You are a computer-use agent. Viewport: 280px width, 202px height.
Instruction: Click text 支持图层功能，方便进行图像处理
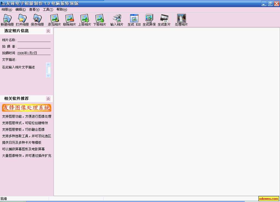27,117
